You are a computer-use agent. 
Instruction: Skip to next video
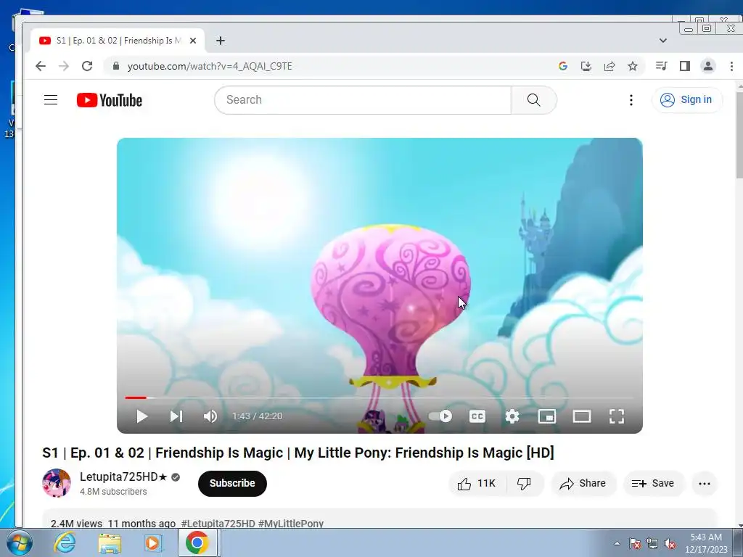176,416
